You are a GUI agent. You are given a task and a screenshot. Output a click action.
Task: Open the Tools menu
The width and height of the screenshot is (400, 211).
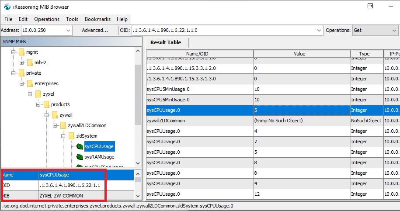72,19
